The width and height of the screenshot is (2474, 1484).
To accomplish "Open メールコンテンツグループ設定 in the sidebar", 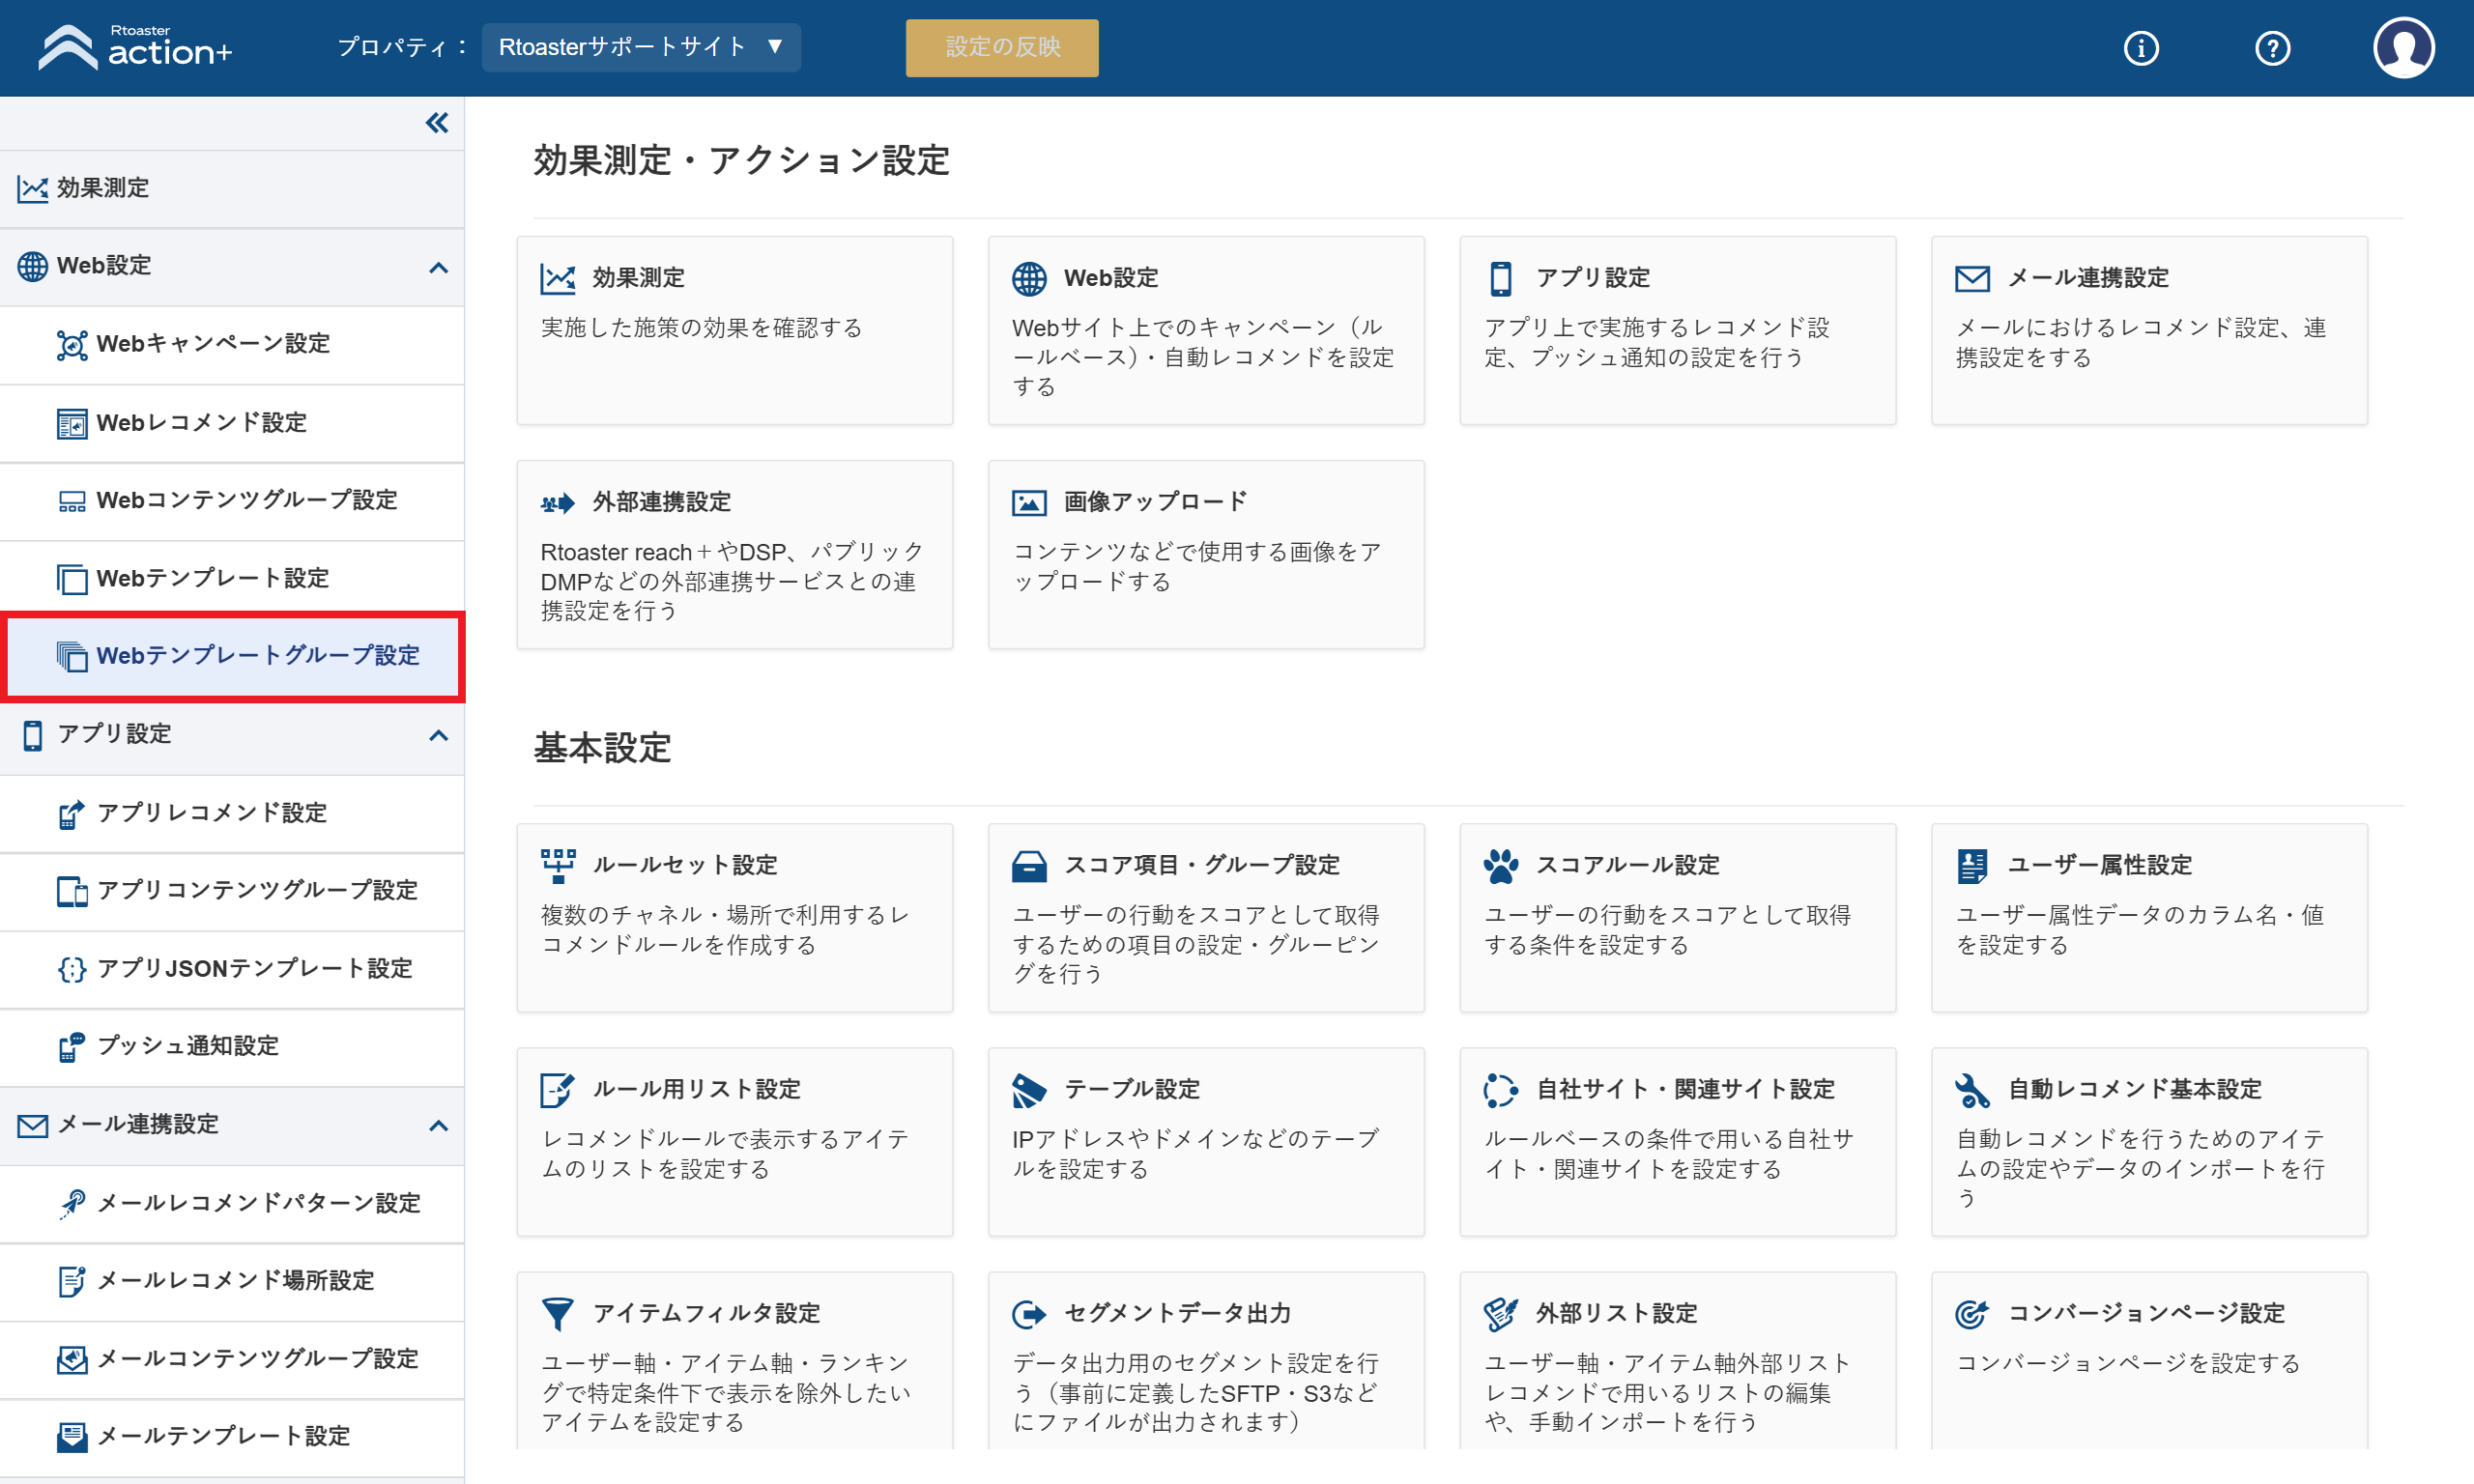I will pos(232,1359).
